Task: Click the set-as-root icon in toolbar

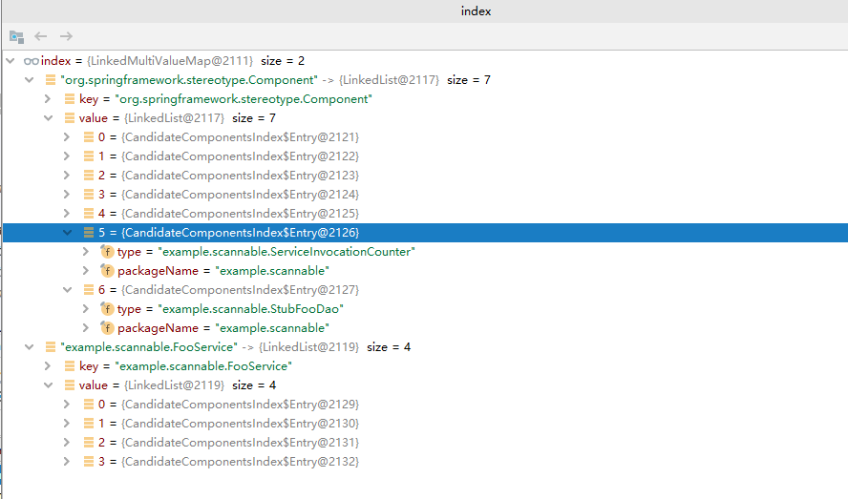Action: click(x=16, y=36)
